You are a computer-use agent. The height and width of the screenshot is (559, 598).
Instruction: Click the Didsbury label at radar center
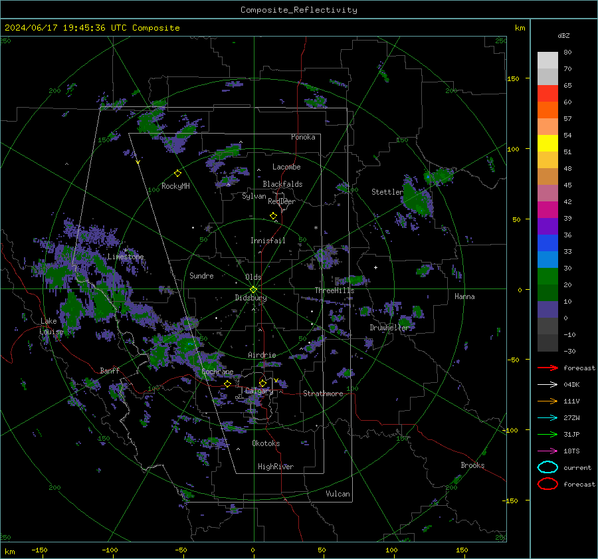point(250,298)
